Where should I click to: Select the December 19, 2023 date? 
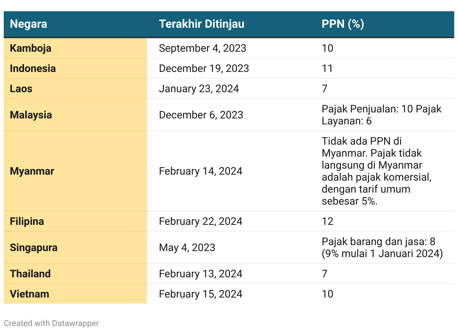click(204, 68)
